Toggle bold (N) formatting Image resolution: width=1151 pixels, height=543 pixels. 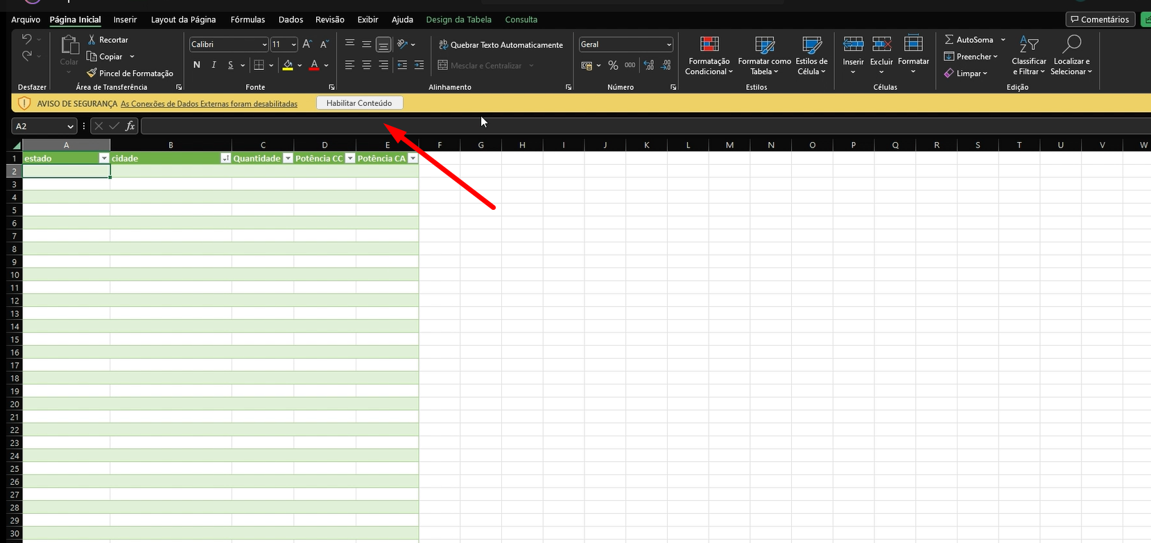(197, 65)
